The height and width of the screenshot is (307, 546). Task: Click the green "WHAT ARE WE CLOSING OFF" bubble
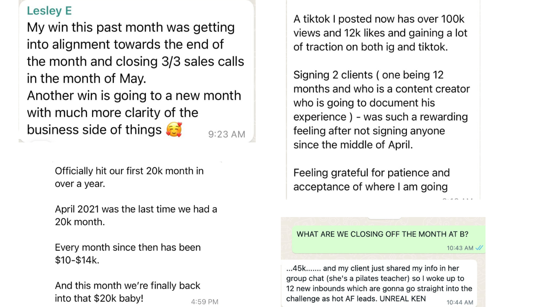383,234
